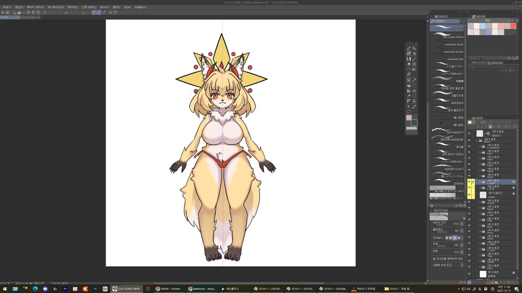Click the Undo arrow in the command bar
Viewport: 522px width, 293px height.
point(45,12)
